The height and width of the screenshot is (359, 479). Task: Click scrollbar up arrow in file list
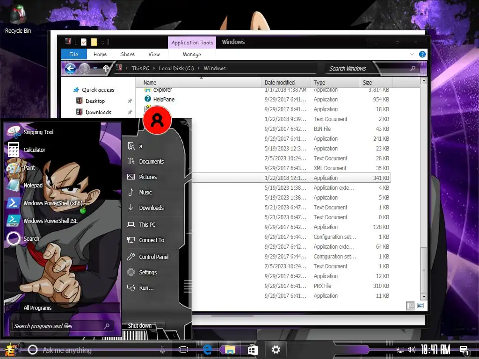423,80
